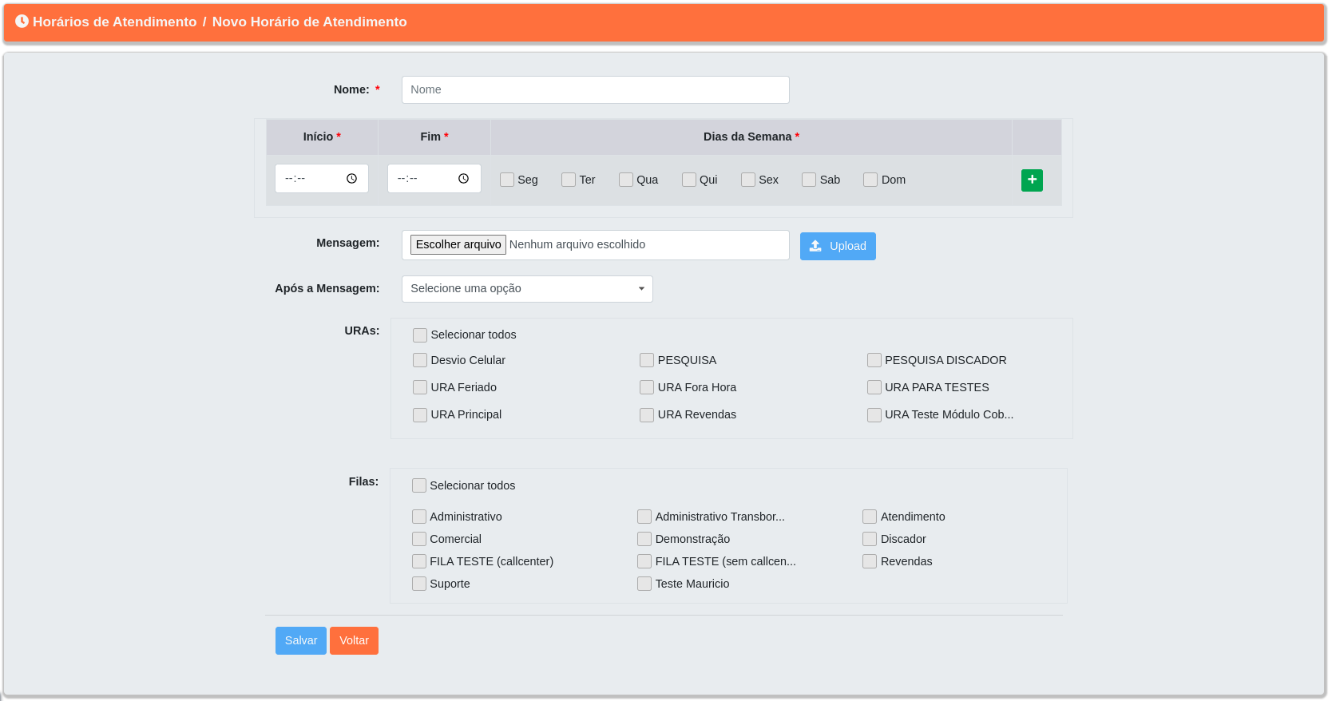The width and height of the screenshot is (1332, 701).
Task: Click the Salvar button
Action: pos(301,640)
